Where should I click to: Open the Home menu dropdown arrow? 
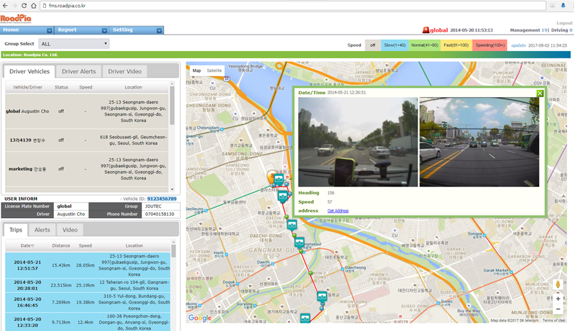[49, 30]
